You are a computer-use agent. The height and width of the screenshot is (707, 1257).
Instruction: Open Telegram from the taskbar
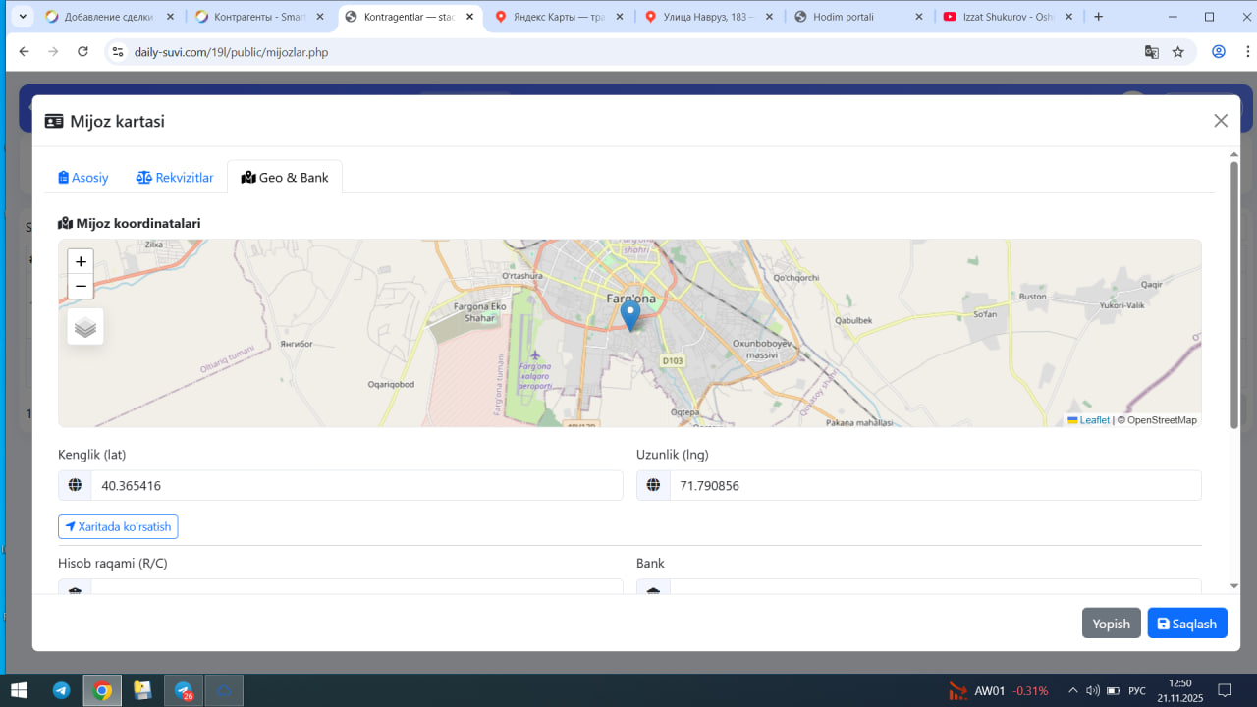(61, 691)
